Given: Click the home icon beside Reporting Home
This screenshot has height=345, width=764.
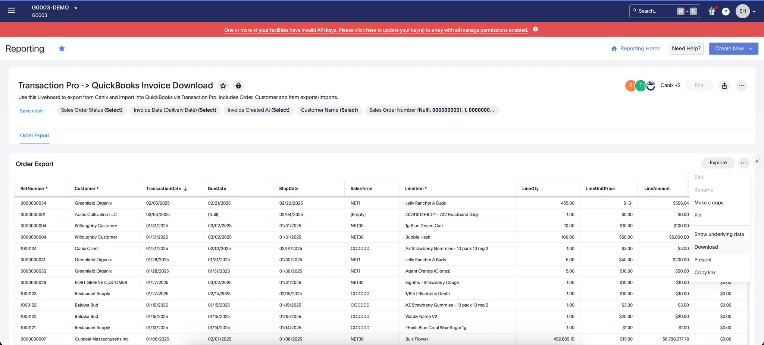Looking at the screenshot, I should click(614, 49).
